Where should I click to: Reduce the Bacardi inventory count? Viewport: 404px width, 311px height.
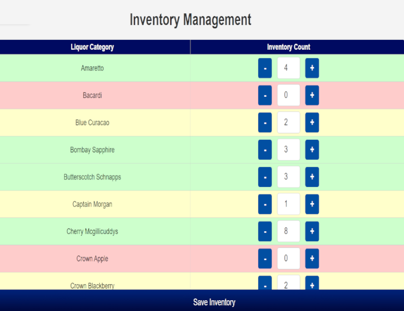[x=265, y=95]
